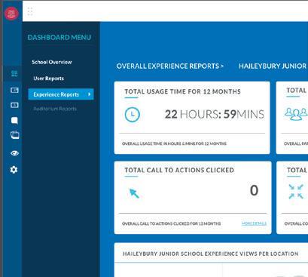Click the 22 Hours: 59 Mins value
The width and height of the screenshot is (308, 277).
click(x=215, y=114)
